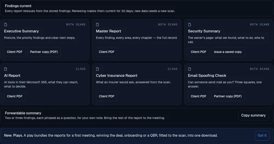Click the document icon on Cyber Insurance Report card
The width and height of the screenshot is (274, 144).
click(x=98, y=69)
